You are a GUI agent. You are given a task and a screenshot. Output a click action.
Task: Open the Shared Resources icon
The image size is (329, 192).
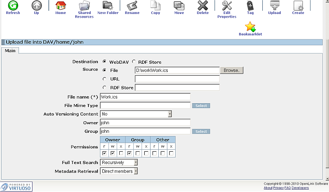coord(84,6)
